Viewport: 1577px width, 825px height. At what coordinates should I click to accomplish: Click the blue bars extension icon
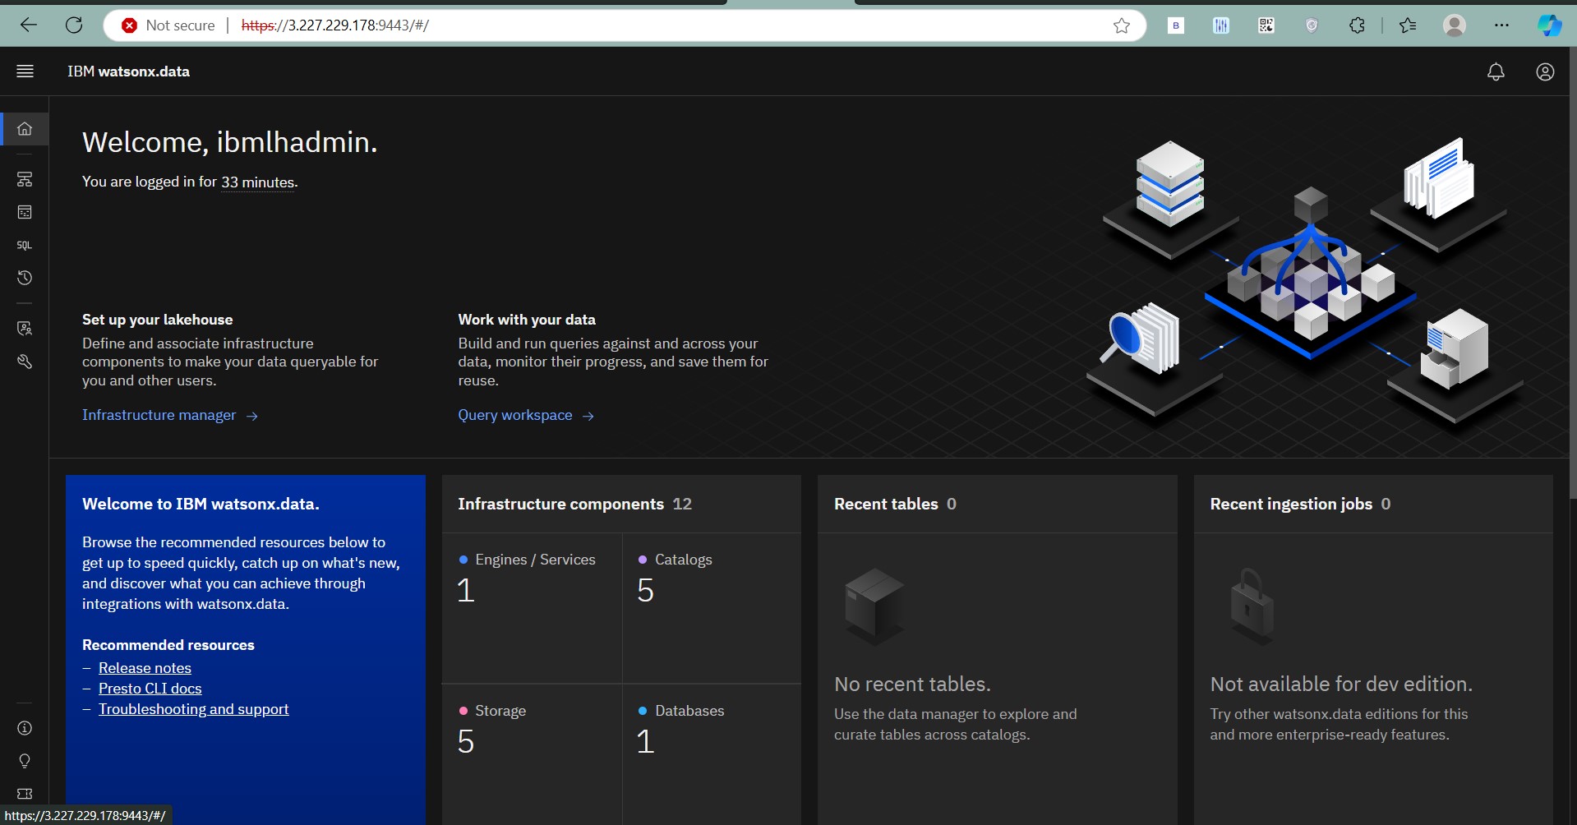(x=1221, y=25)
